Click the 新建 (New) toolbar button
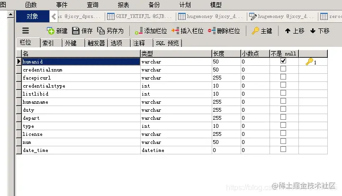 (x=57, y=31)
